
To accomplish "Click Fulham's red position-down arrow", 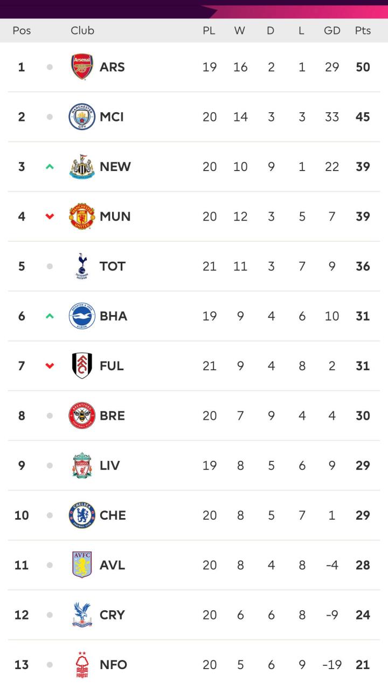I will pos(50,366).
